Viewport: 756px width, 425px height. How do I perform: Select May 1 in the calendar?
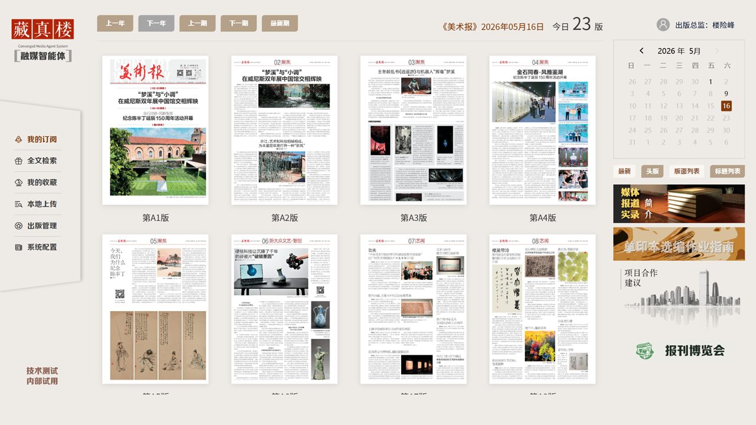coord(711,81)
